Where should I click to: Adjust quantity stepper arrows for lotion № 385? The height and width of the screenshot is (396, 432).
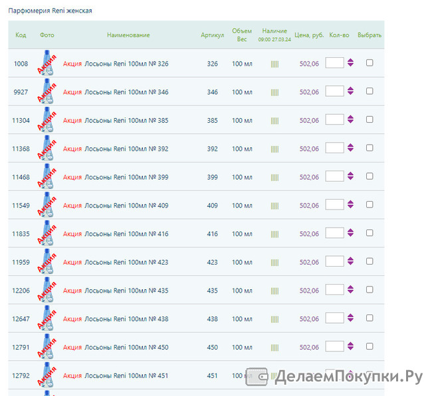[350, 119]
